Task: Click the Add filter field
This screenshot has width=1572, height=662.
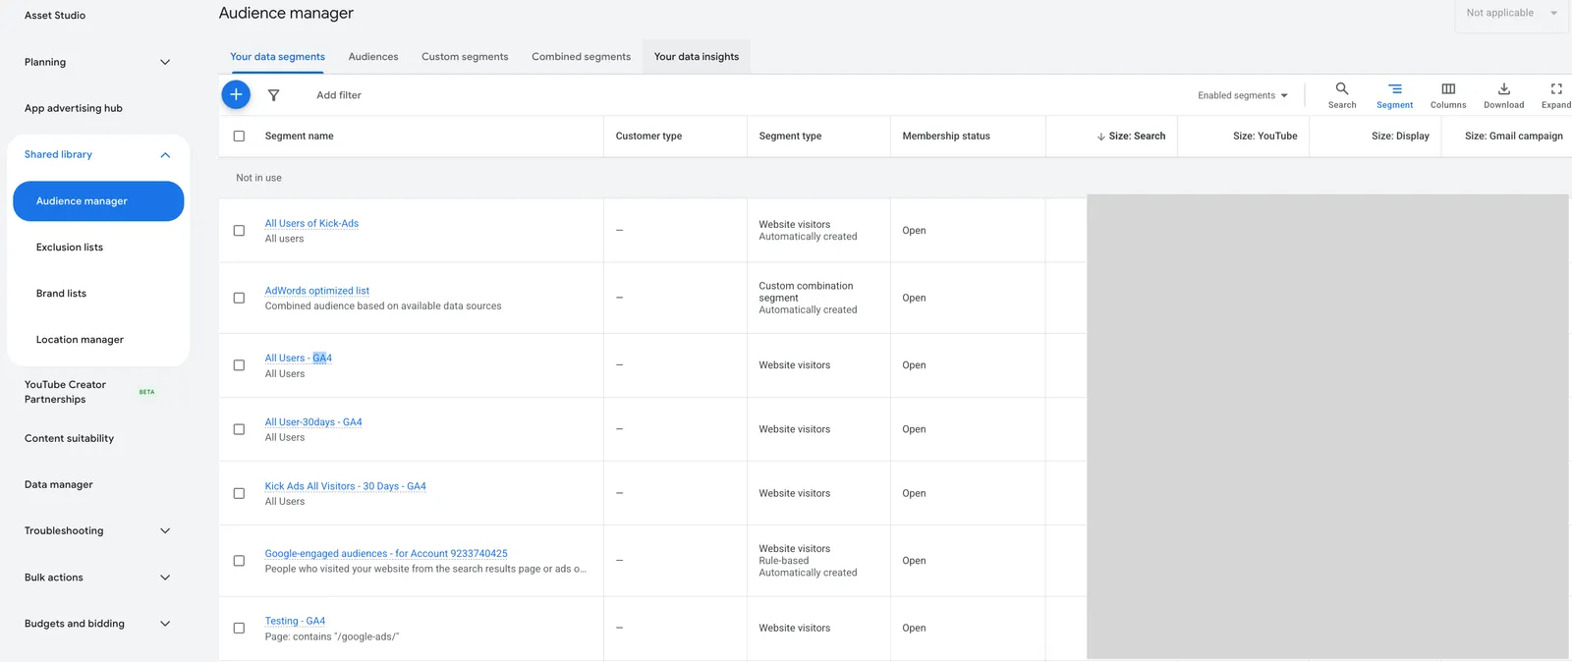Action: (339, 95)
